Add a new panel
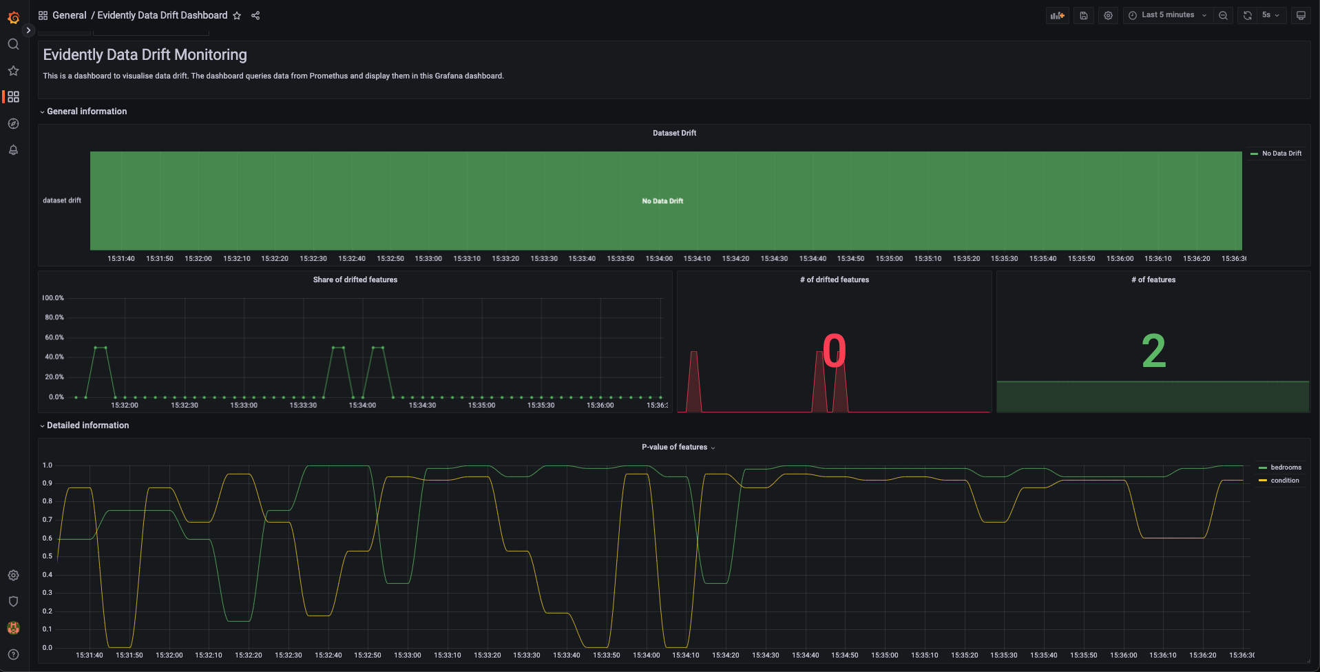Viewport: 1320px width, 672px height. pos(1057,15)
